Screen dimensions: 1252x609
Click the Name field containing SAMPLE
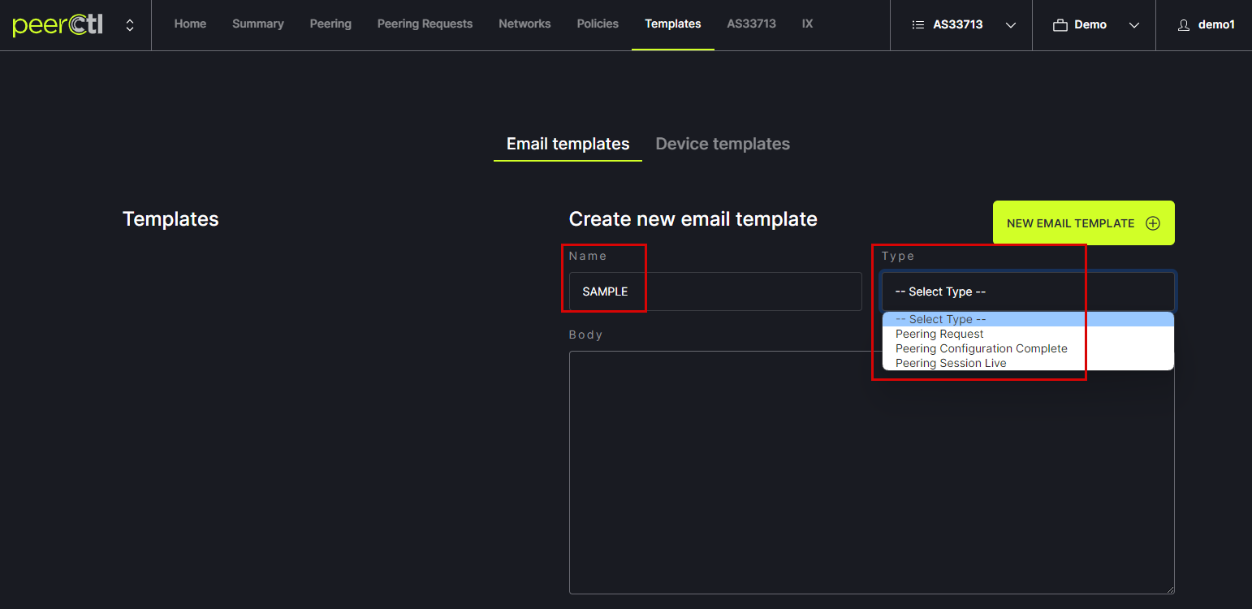(x=715, y=292)
